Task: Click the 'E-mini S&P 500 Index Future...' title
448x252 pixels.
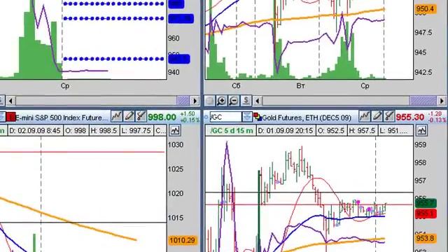Action: pyautogui.click(x=62, y=118)
